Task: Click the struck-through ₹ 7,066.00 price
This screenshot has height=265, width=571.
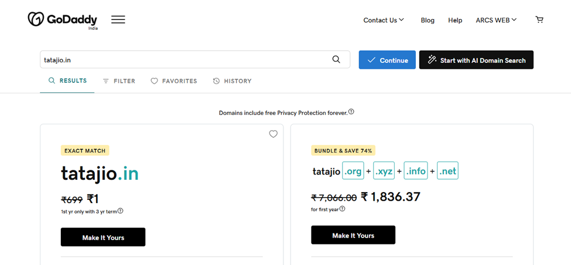Action: 334,197
